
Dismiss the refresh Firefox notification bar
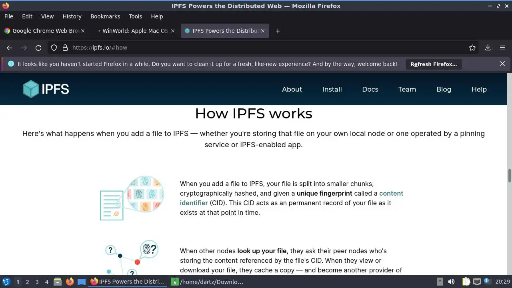coord(502,64)
